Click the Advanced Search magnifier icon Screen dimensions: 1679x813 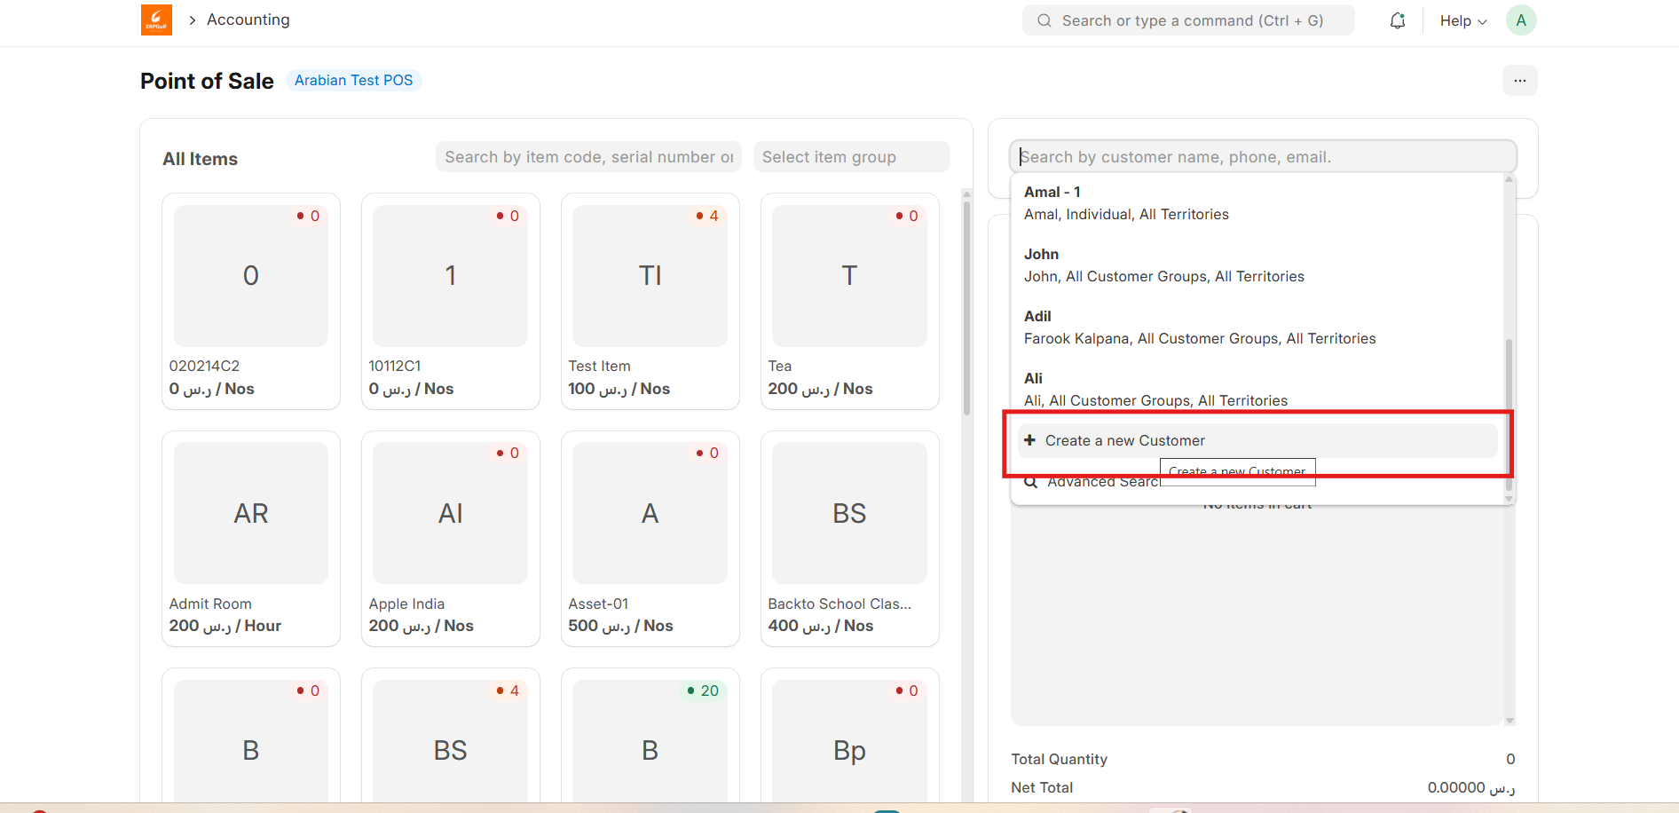tap(1031, 482)
